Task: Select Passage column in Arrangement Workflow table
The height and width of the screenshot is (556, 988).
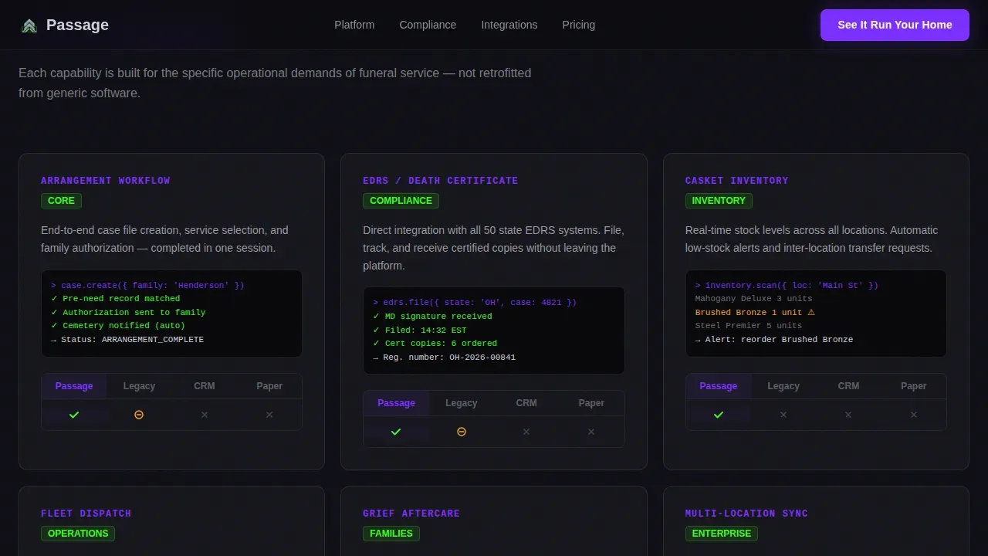Action: pos(74,386)
